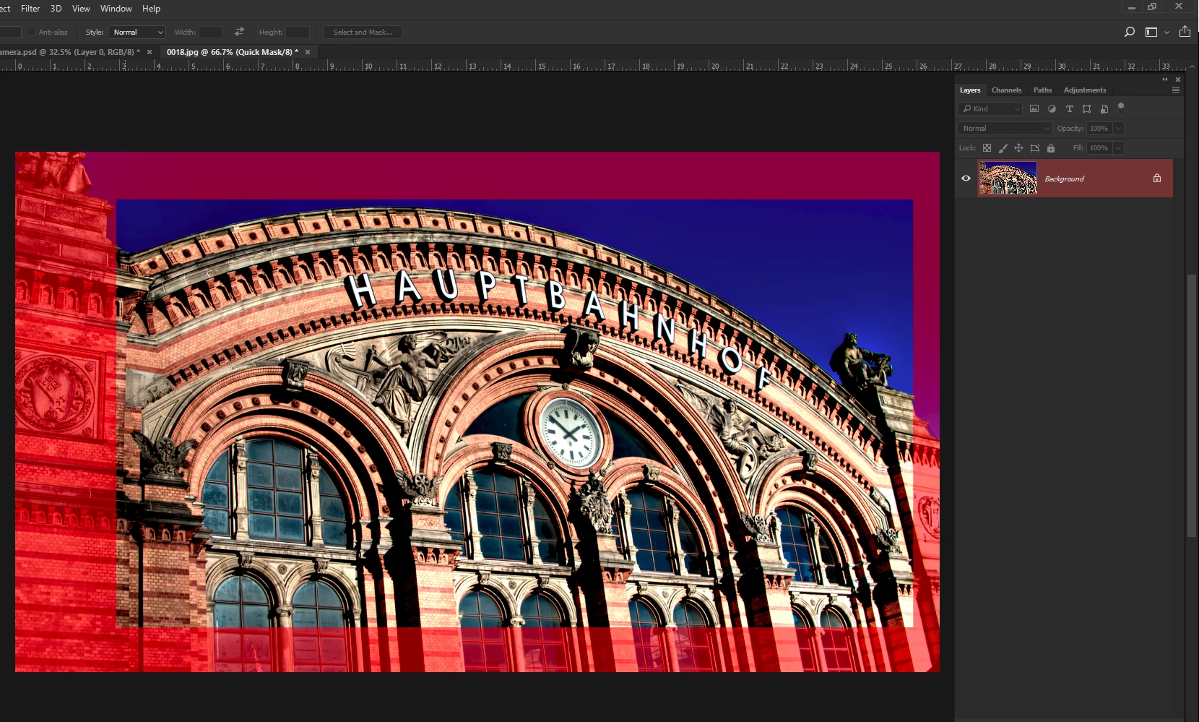
Task: Close the camera.psd document tab
Action: (x=150, y=52)
